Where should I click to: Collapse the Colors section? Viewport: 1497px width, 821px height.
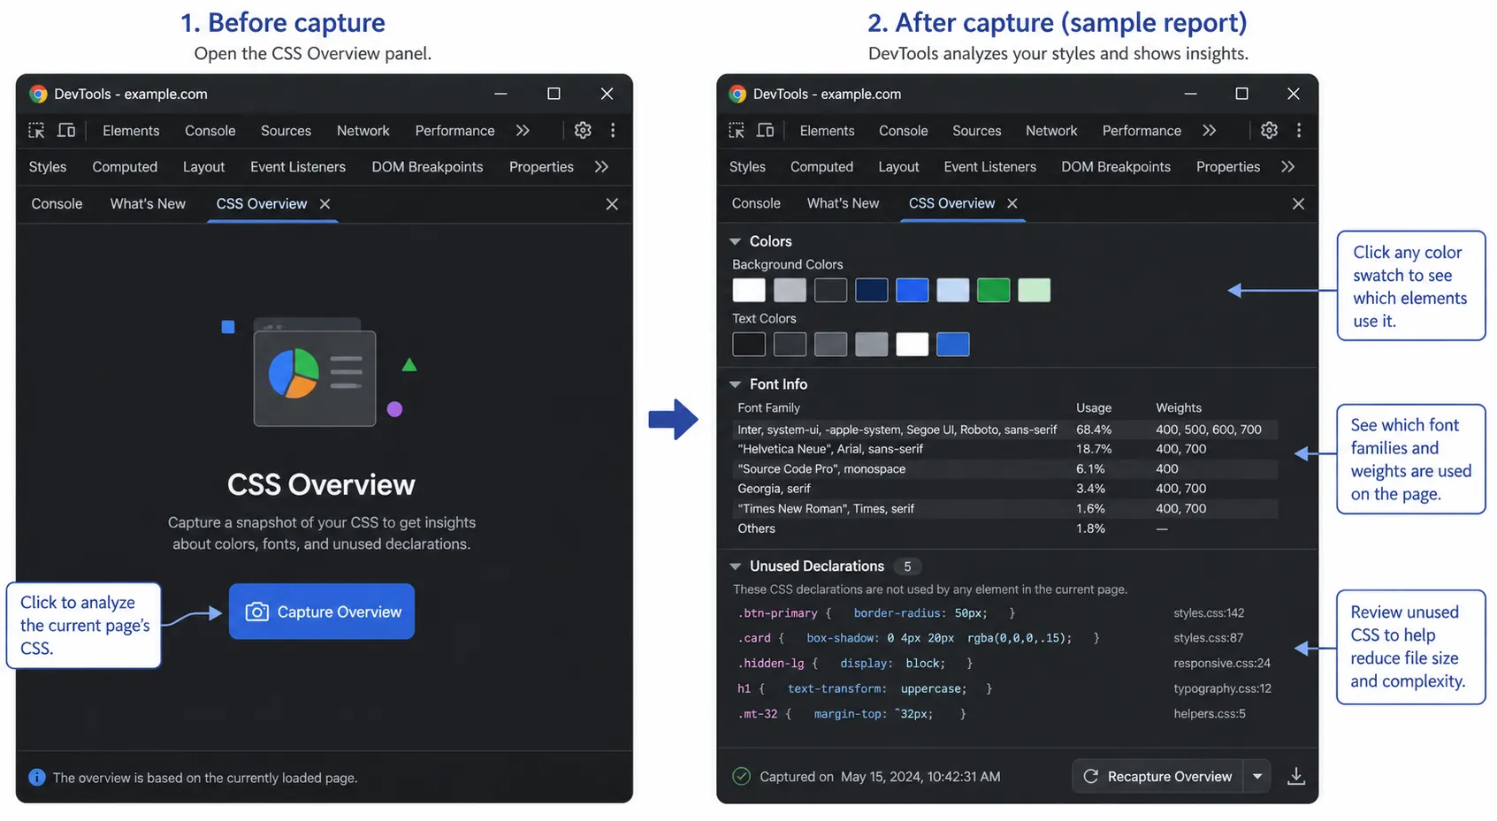(x=735, y=241)
